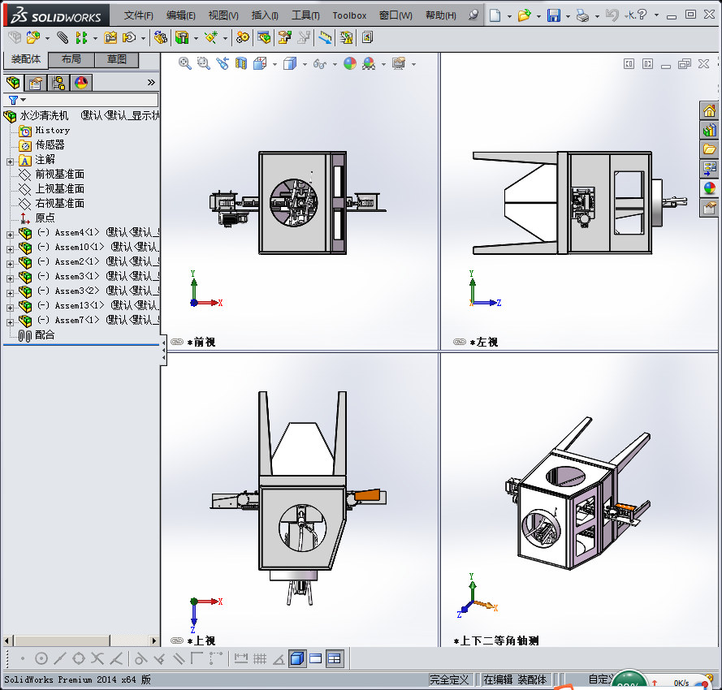
Task: Click the Edit Appearance color ball
Action: pos(350,63)
